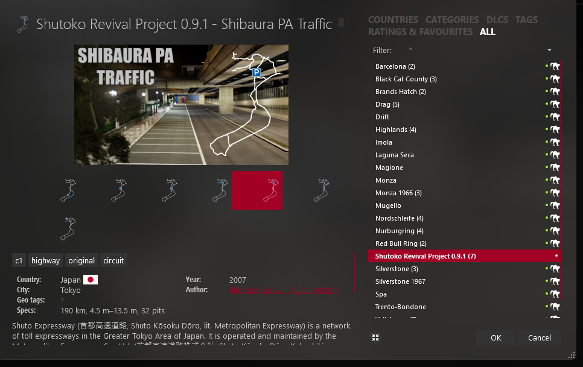Switch to the CATEGORIES tab
This screenshot has width=583, height=367.
click(x=452, y=20)
